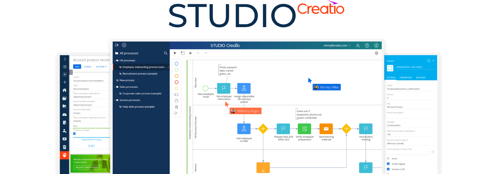Click the REQUEST CONSULTATION button
Image resolution: width=495 pixels, height=174 pixels.
click(x=86, y=167)
